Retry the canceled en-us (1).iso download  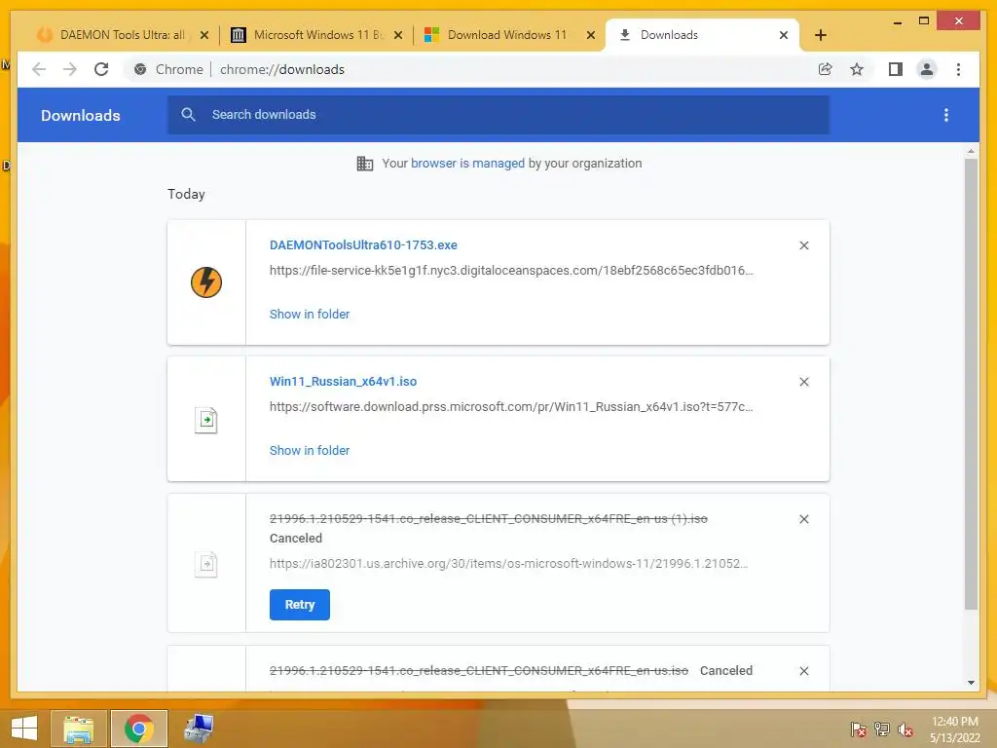point(300,604)
